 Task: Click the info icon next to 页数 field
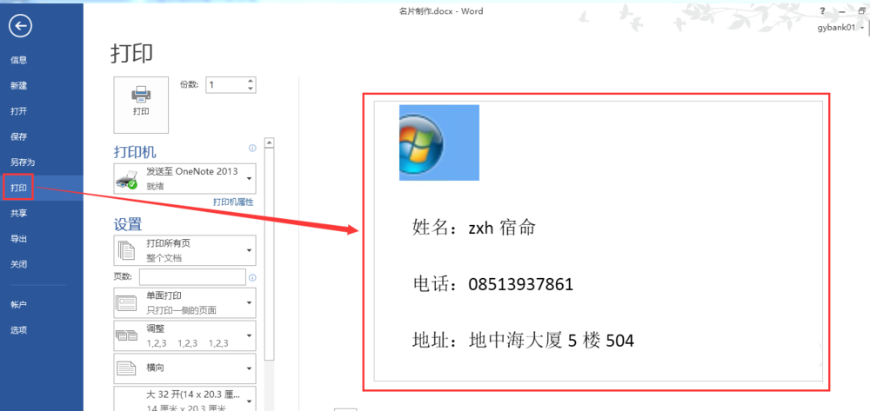(x=252, y=277)
